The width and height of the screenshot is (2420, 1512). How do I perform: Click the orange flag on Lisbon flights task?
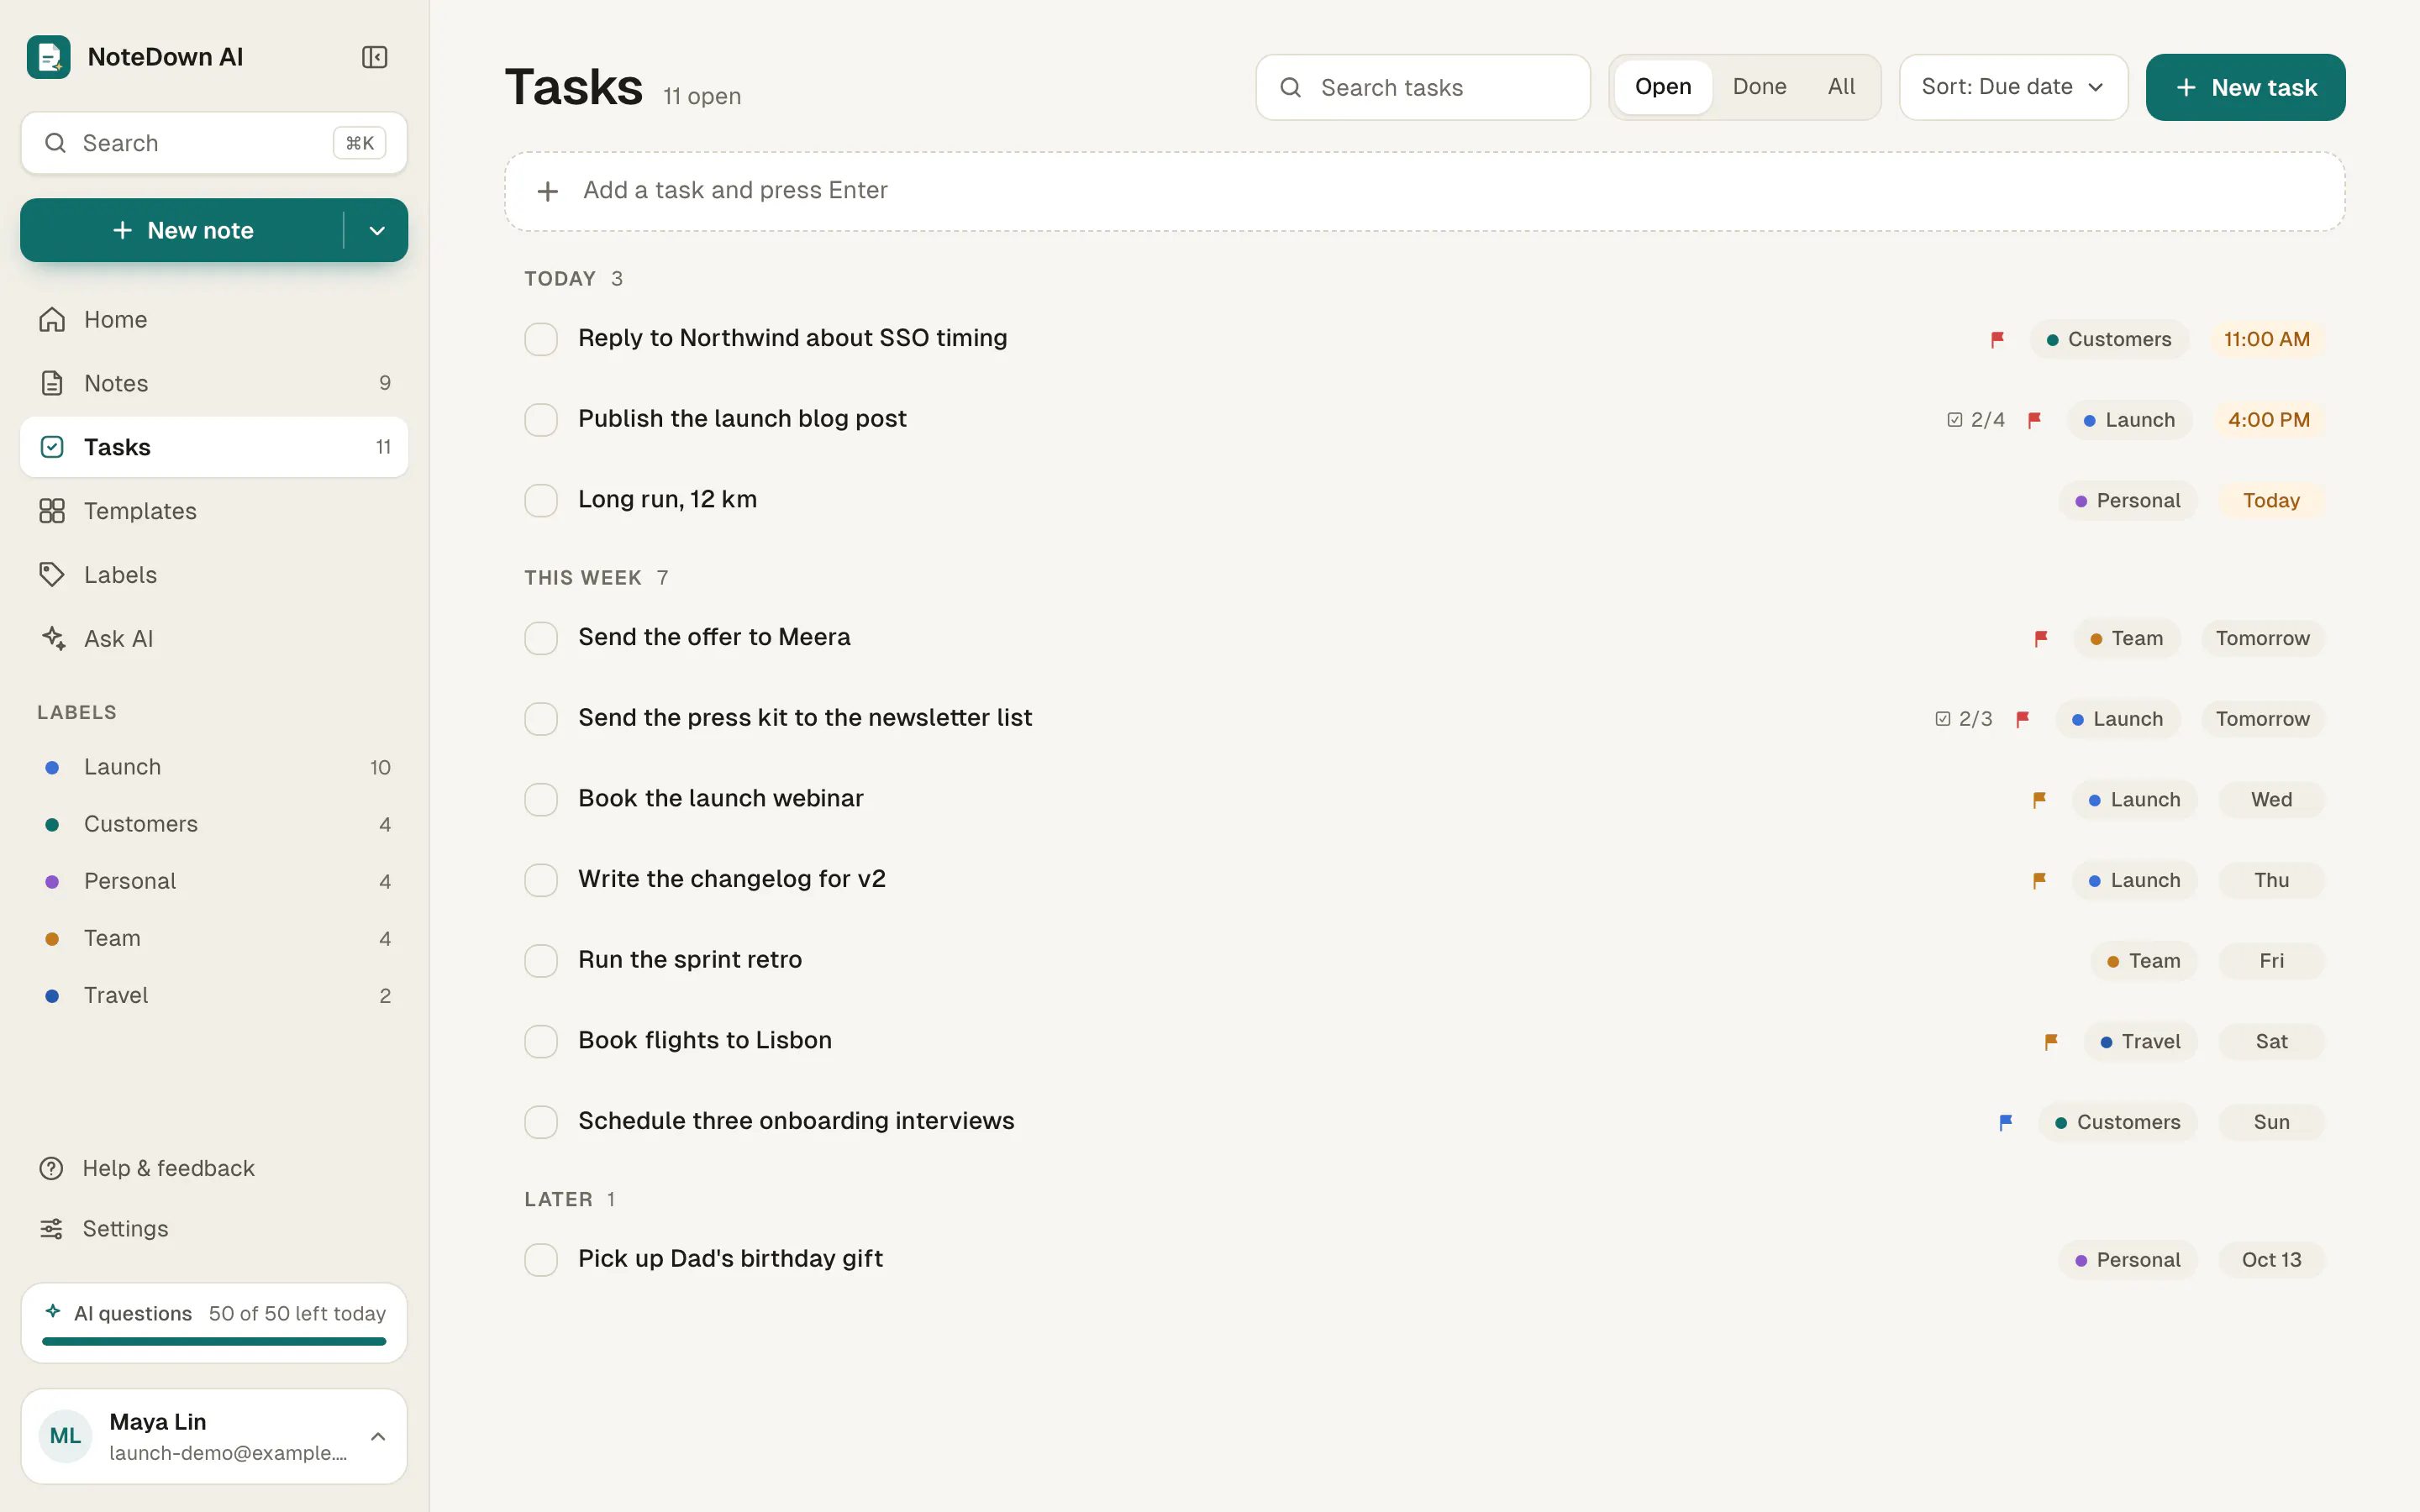pos(2051,1041)
